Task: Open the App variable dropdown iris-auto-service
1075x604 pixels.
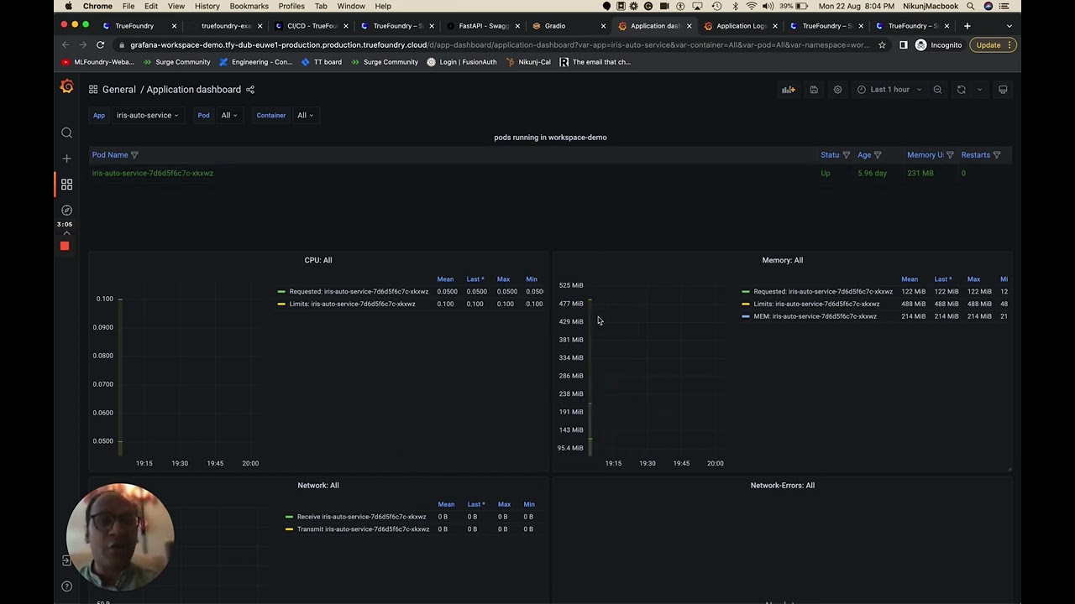Action: (x=147, y=115)
